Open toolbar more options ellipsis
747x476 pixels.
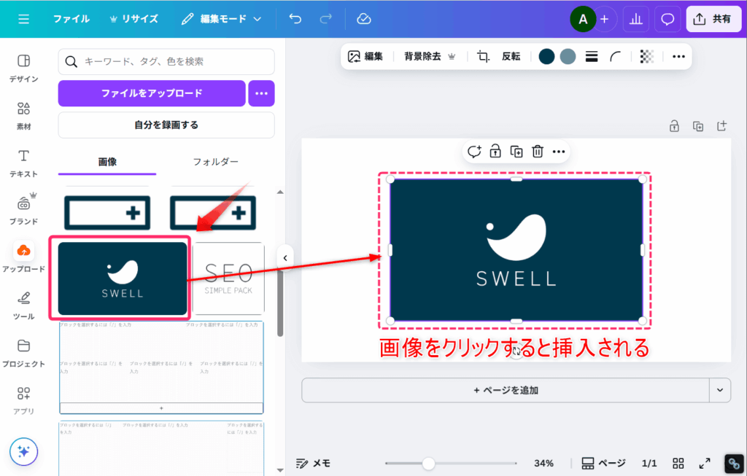(678, 57)
